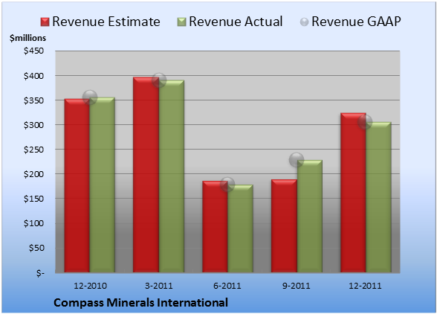Select the 'Revenue GAAP' legend label

pyautogui.click(x=356, y=22)
